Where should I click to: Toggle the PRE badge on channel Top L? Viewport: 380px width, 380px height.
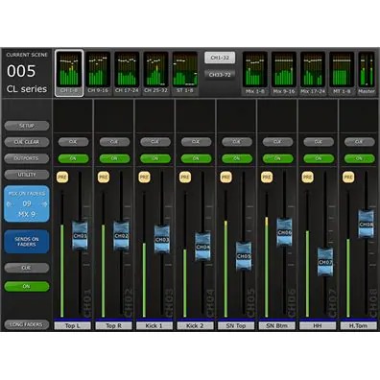tap(62, 177)
